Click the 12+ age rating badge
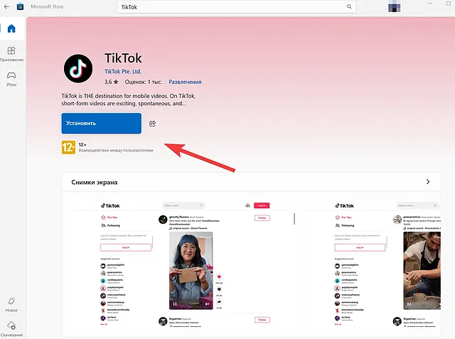The height and width of the screenshot is (339, 455). [68, 147]
